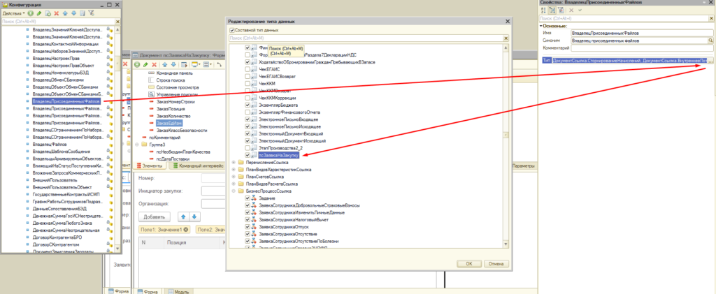Check ЭкземплярФинансовогоОтчета checkbox
This screenshot has width=716, height=294.
(x=248, y=112)
